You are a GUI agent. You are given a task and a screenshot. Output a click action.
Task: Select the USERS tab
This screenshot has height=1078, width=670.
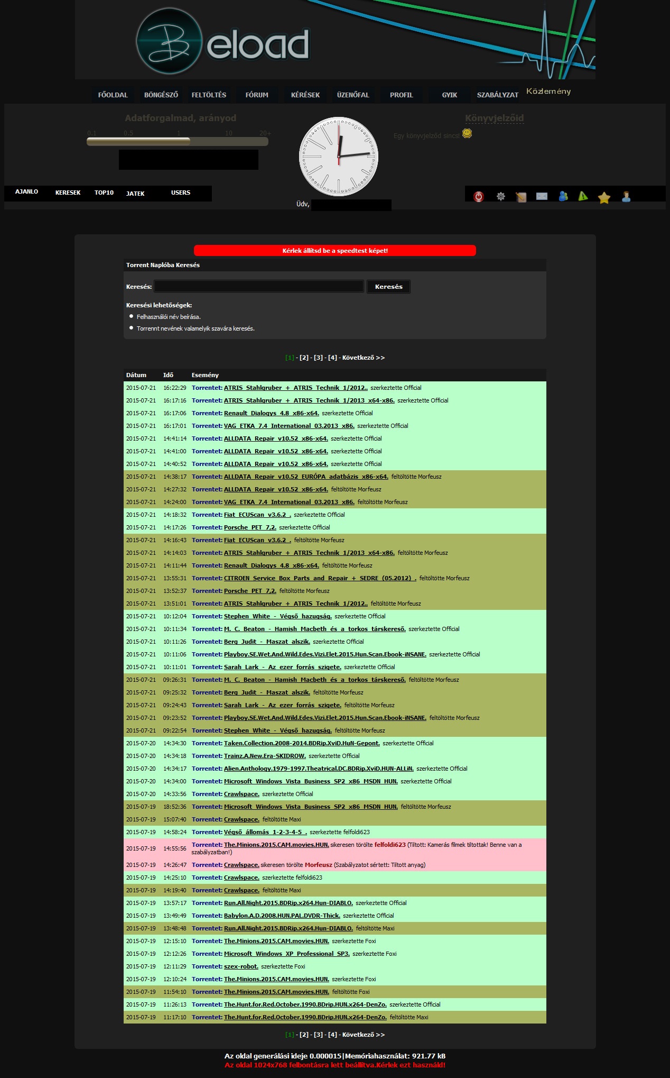[181, 193]
